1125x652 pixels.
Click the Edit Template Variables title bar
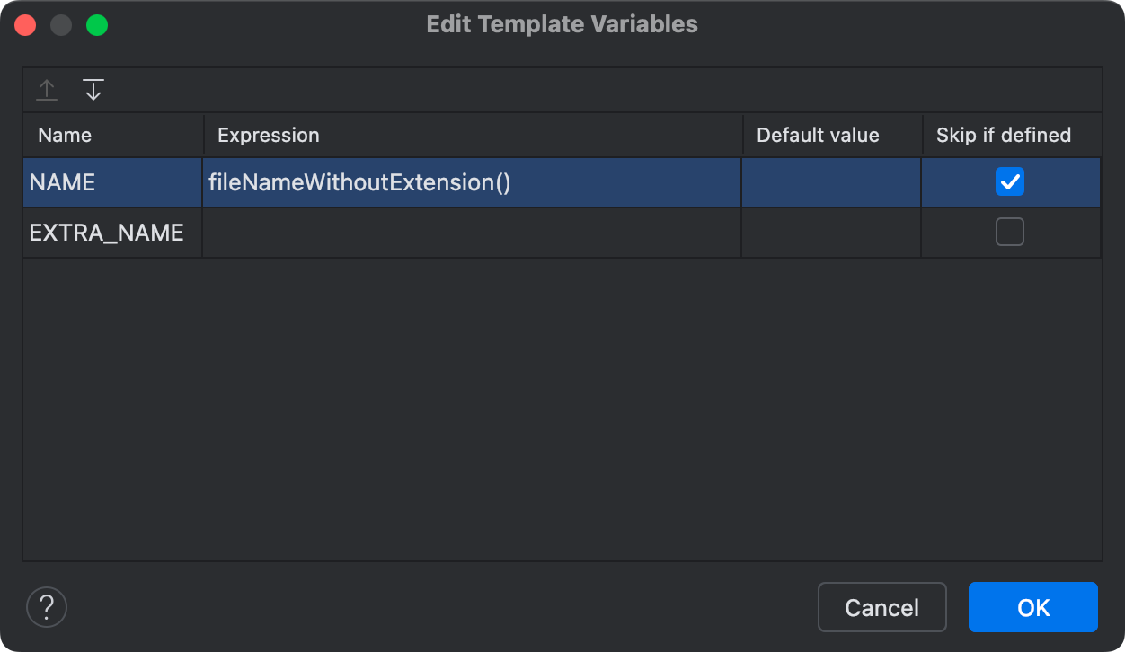(x=562, y=24)
